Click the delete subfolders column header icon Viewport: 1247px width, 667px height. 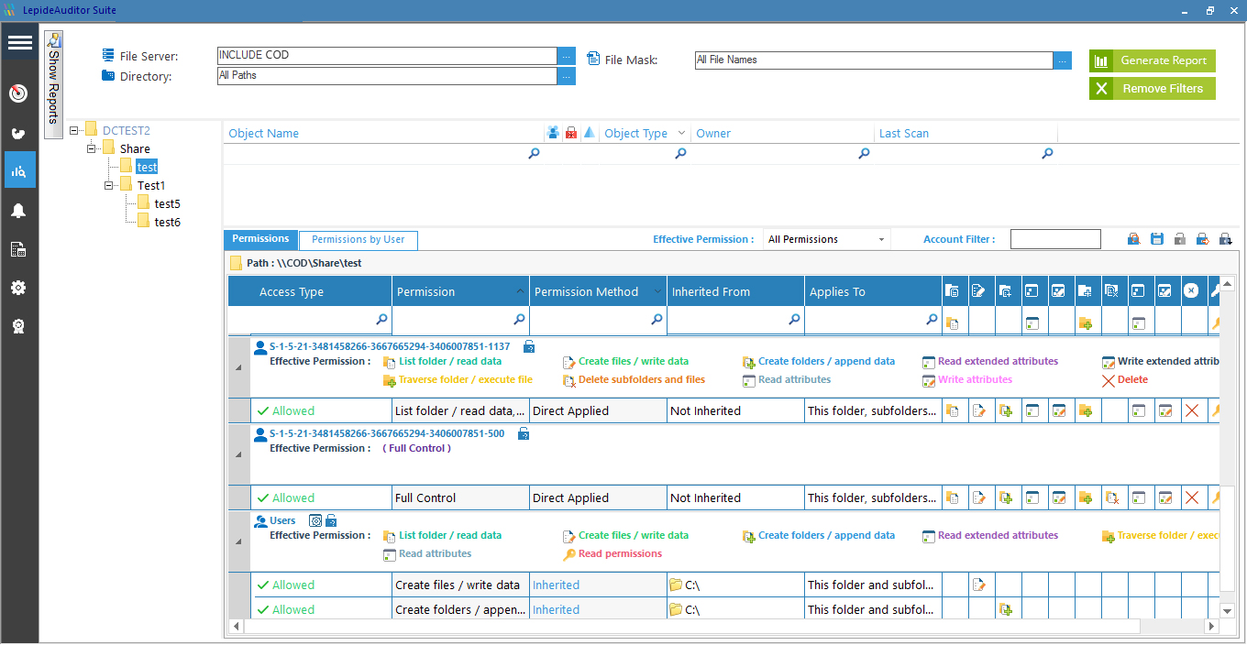[x=1111, y=291]
